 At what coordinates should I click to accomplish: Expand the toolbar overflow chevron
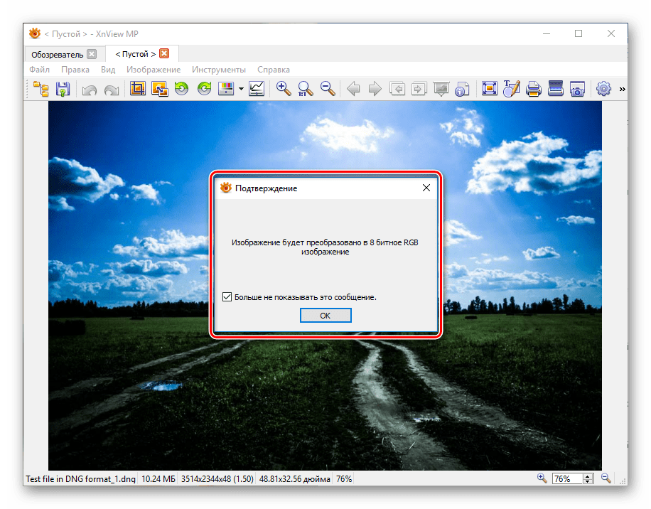tap(622, 89)
